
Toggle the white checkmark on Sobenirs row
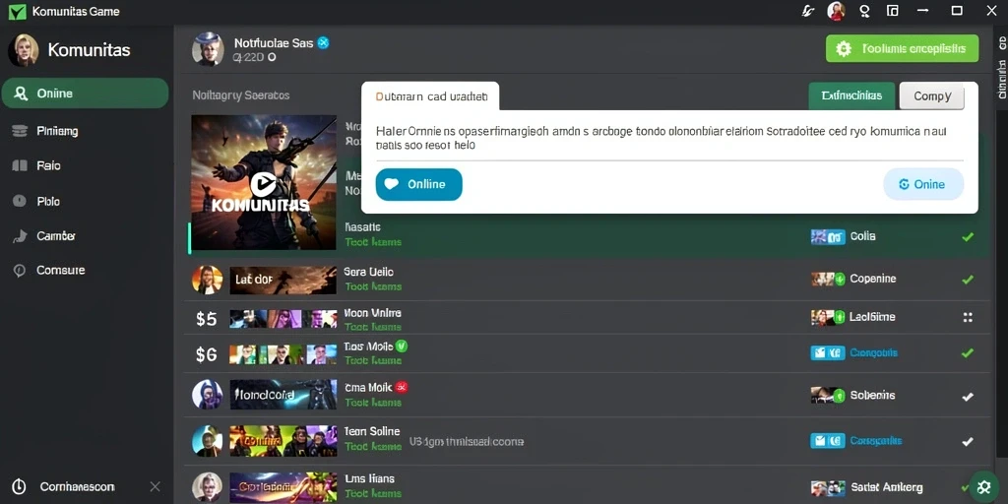click(967, 397)
